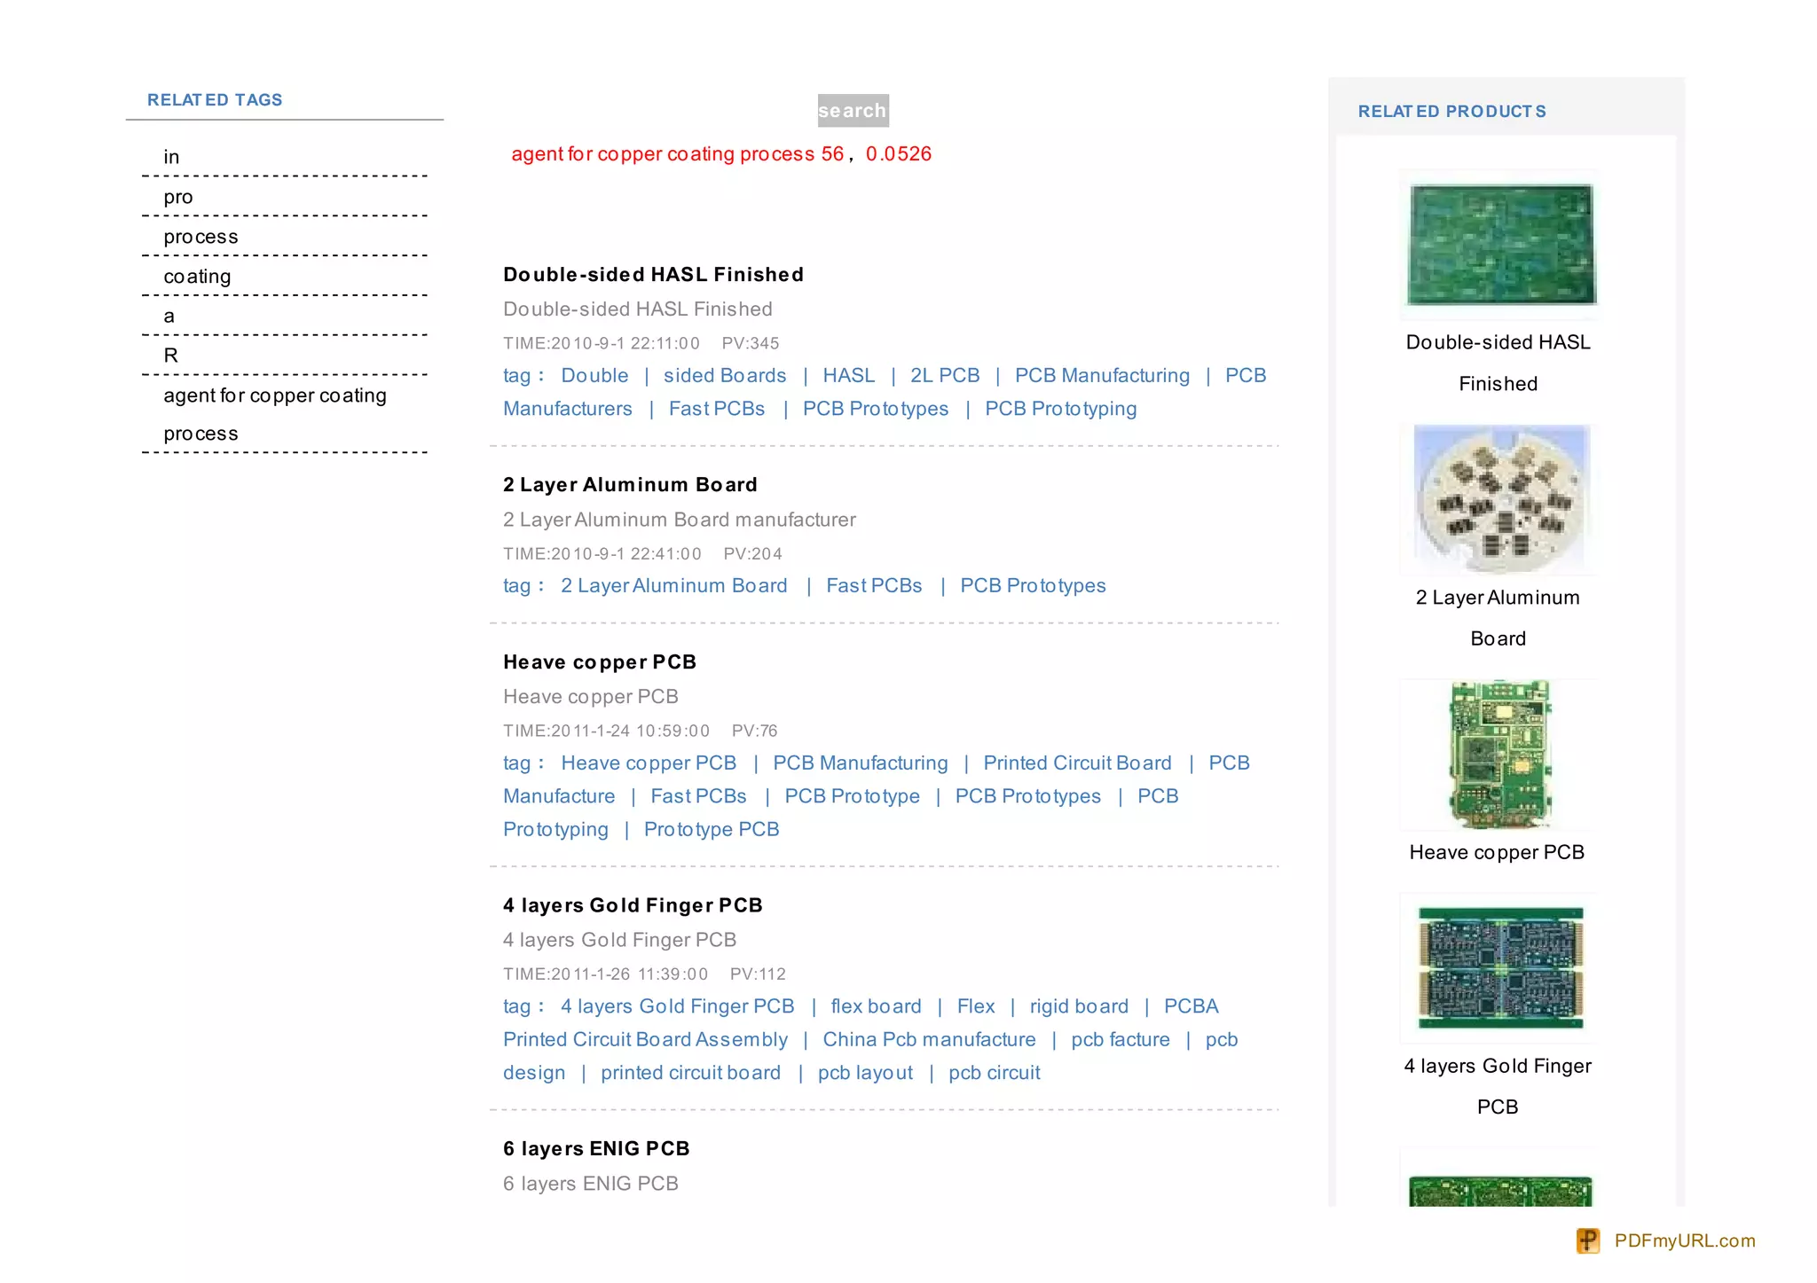
Task: Open the 4 layers Gold Finger PCB image
Action: coord(1500,967)
